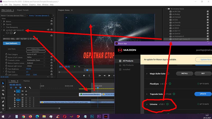Expand Trapcode Suite in Maxon App

click(x=147, y=94)
